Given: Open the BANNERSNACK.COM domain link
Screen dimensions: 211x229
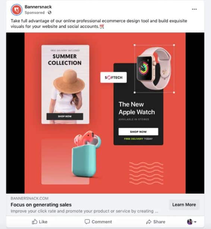Looking at the screenshot, I should click(x=29, y=198).
